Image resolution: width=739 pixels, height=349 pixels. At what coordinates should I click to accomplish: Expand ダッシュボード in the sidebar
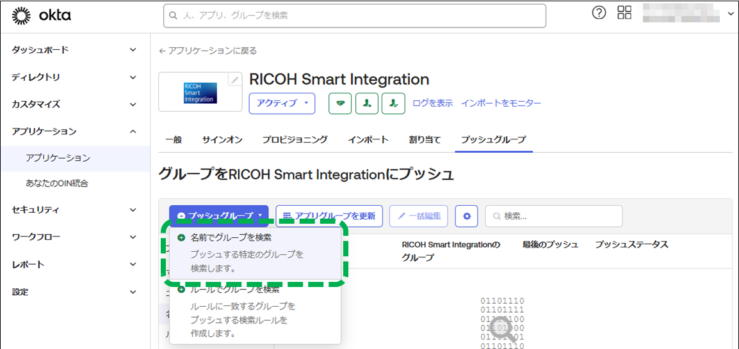coord(75,49)
